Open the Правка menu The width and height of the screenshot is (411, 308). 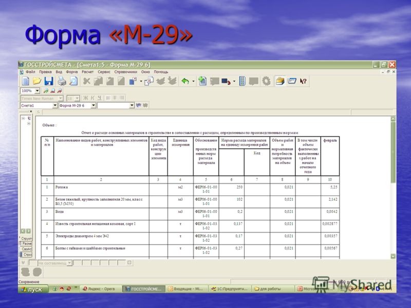coord(45,72)
